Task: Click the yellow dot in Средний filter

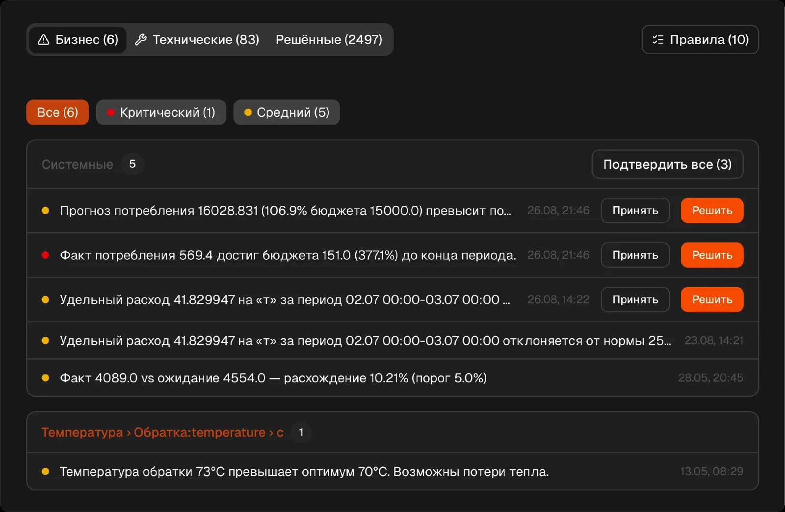Action: pos(248,112)
